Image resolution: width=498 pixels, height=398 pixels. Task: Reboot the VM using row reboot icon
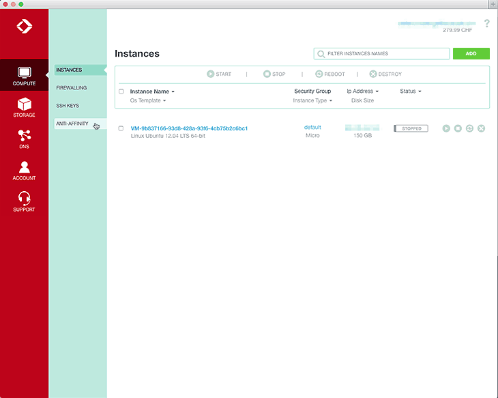coord(469,128)
